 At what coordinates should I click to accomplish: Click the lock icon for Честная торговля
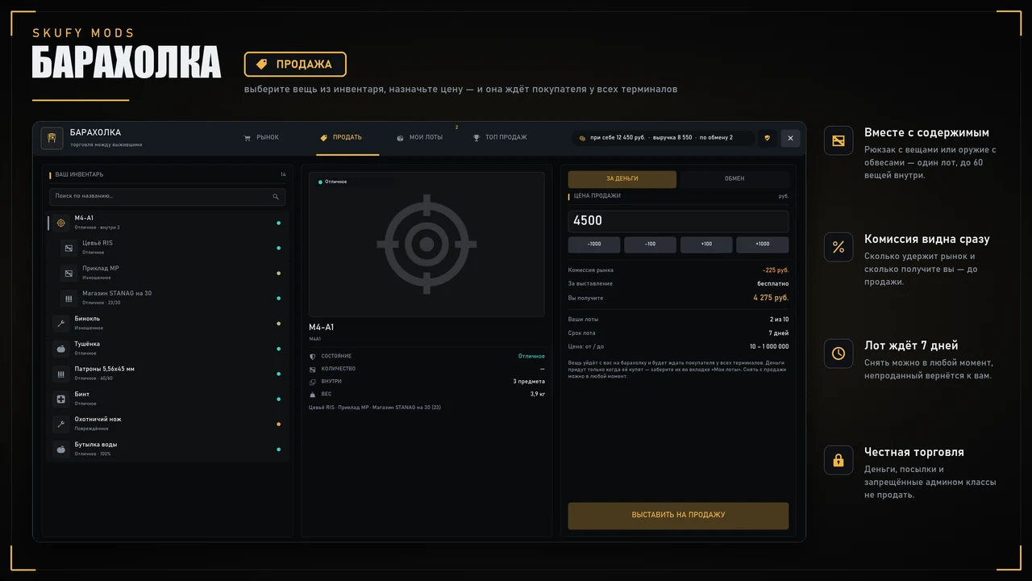838,460
